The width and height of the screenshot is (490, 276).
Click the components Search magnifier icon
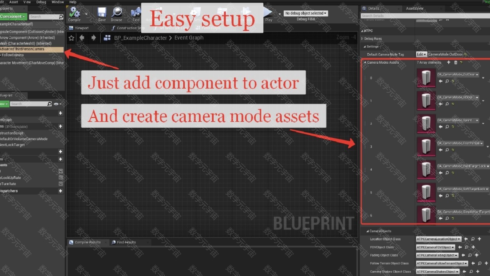[61, 17]
